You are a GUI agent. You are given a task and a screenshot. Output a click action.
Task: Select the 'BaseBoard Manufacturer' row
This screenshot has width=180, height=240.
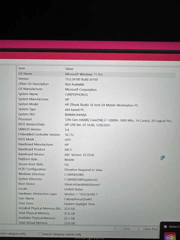36,144
